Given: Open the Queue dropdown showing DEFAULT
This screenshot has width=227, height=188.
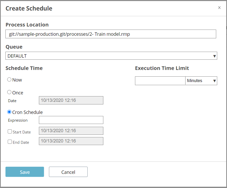Looking at the screenshot, I should pos(111,56).
